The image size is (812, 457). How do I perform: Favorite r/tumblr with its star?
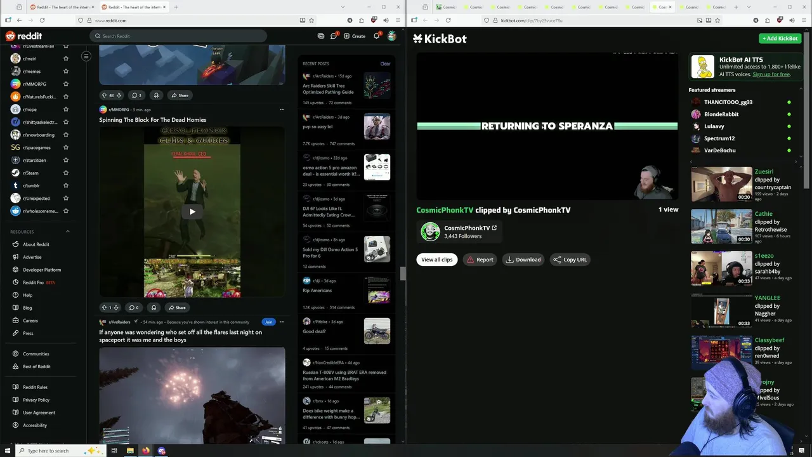click(x=66, y=185)
